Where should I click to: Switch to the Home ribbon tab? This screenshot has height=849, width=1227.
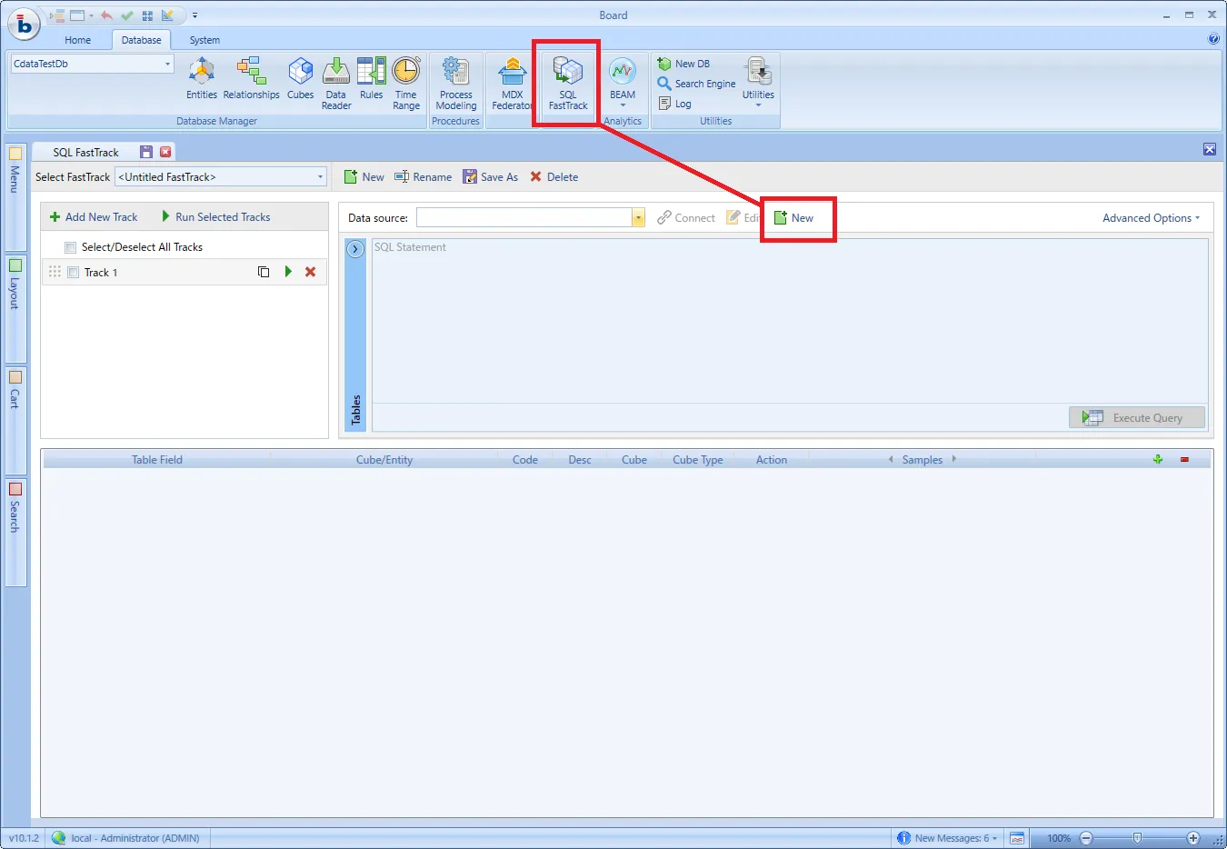point(78,40)
